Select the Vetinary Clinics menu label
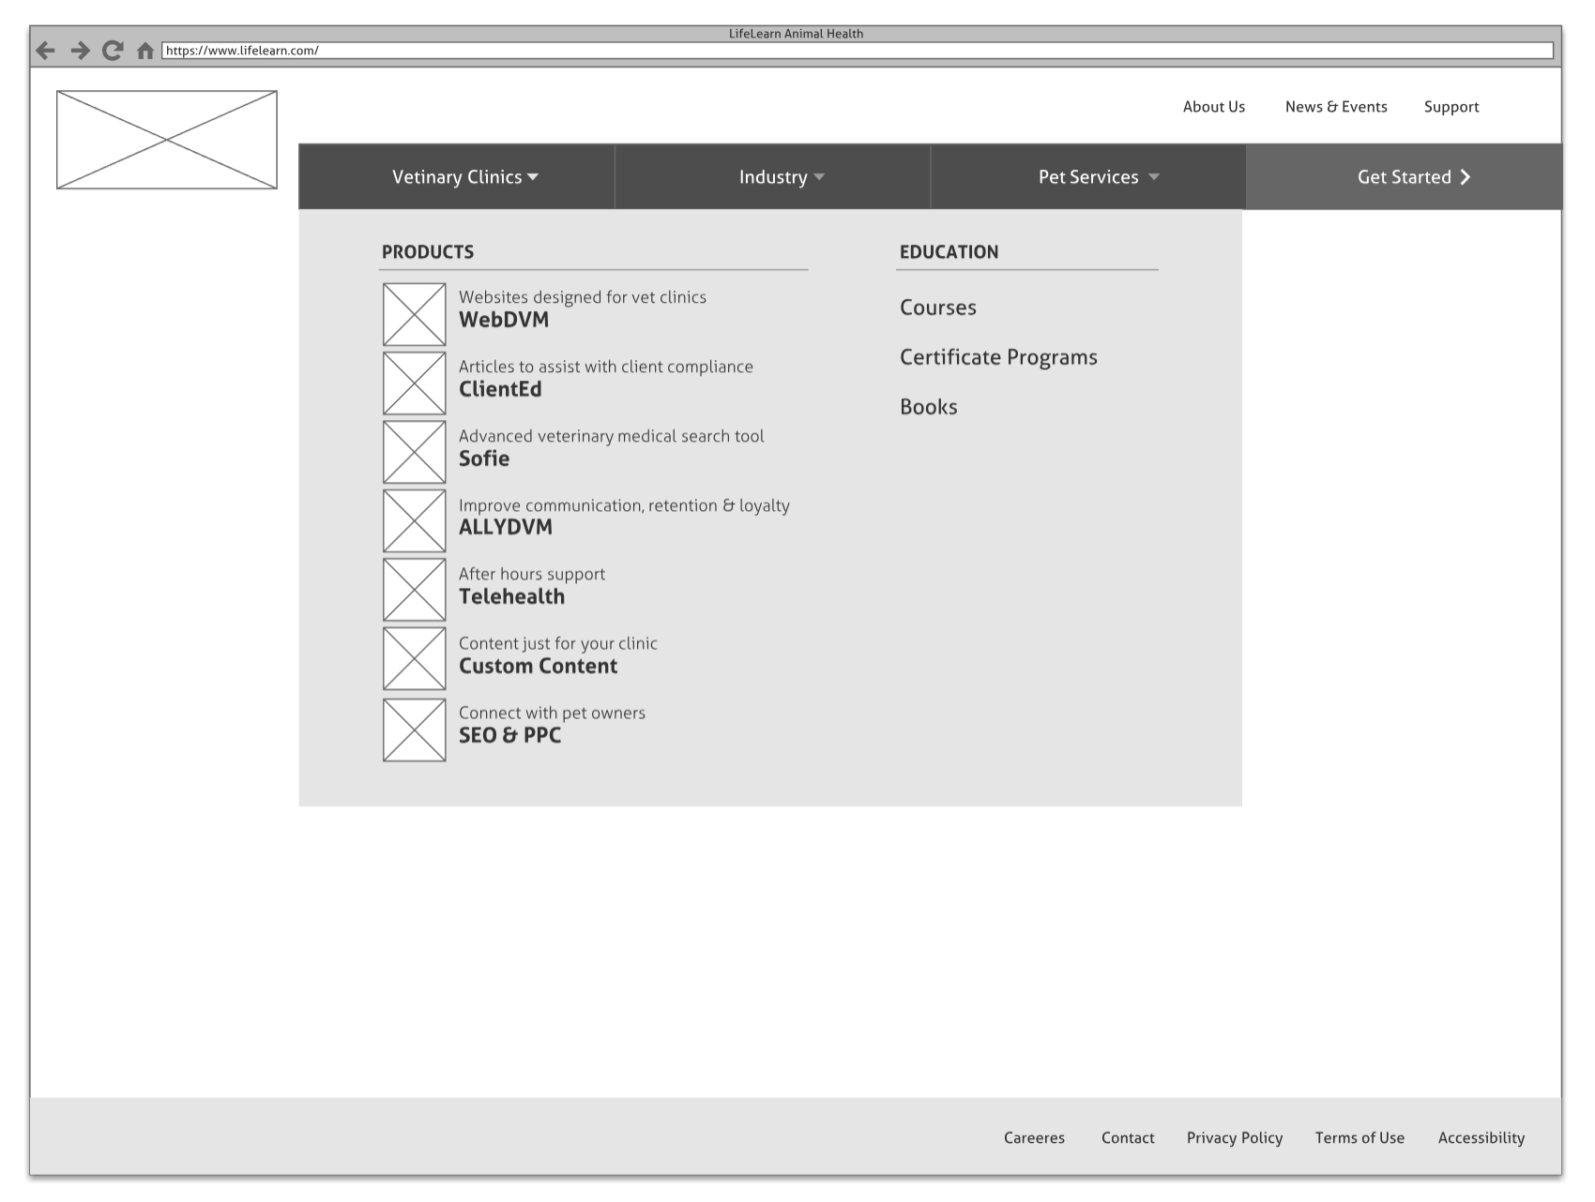 coord(457,177)
